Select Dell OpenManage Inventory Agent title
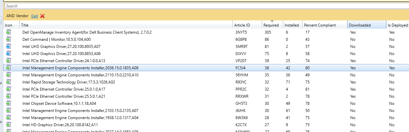The image size is (409, 132). pos(87,32)
